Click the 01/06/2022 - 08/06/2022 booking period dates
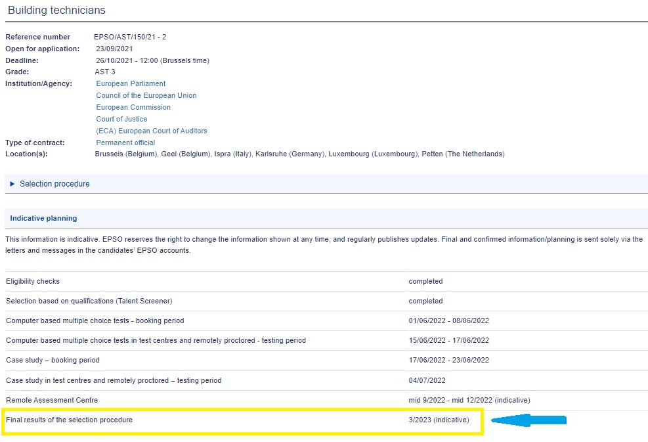The image size is (648, 442). [x=448, y=320]
